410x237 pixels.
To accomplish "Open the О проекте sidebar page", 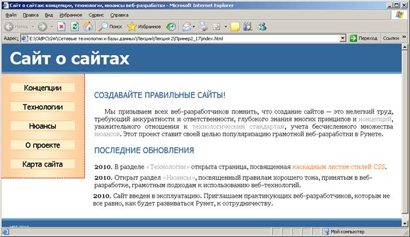I will 43,145.
